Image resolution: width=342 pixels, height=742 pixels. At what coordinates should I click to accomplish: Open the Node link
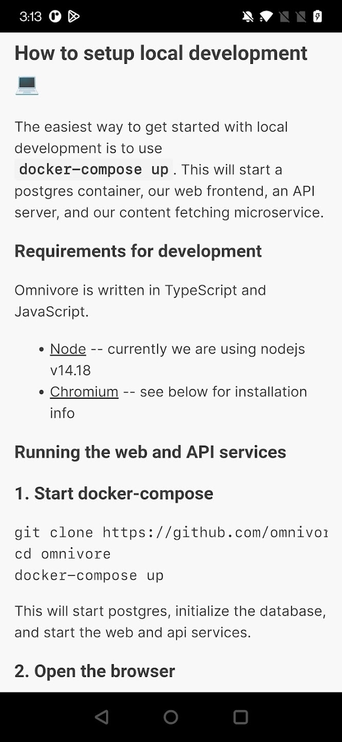click(68, 349)
